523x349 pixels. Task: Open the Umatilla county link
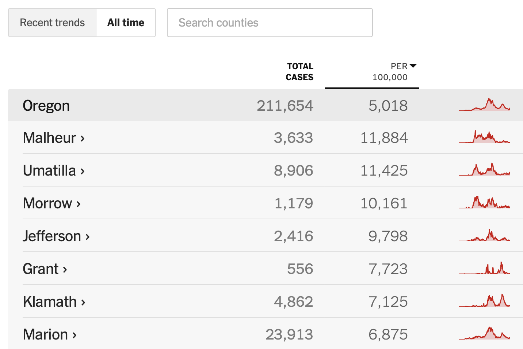click(x=49, y=170)
